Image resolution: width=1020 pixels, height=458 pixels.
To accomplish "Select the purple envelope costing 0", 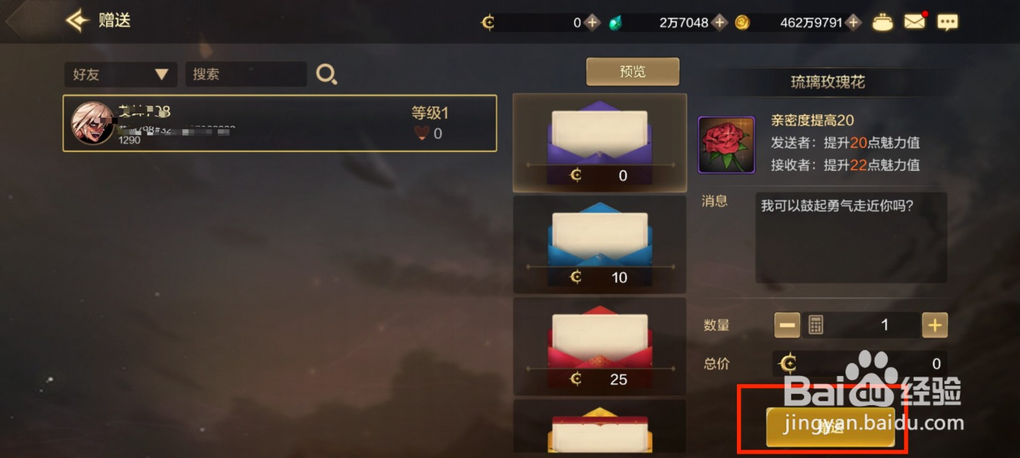I will pos(600,143).
